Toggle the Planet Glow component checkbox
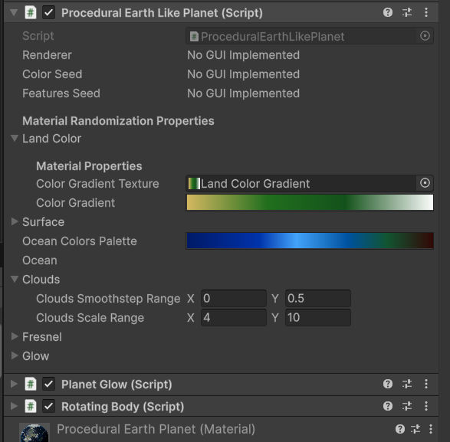Screen dimensions: 450x442 pyautogui.click(x=48, y=385)
